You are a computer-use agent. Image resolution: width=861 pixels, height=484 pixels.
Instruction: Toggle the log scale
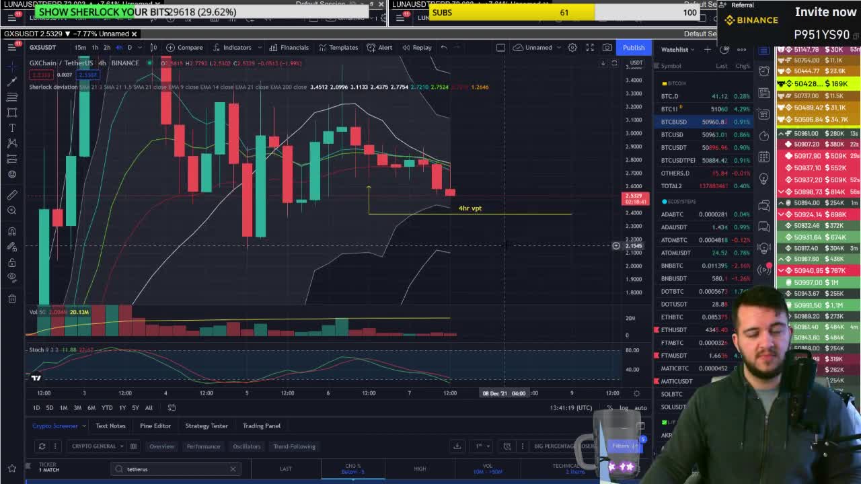pyautogui.click(x=624, y=407)
